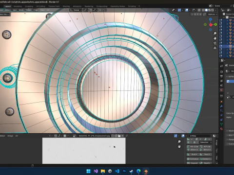Click the 90° CW rotate button

click(206, 146)
